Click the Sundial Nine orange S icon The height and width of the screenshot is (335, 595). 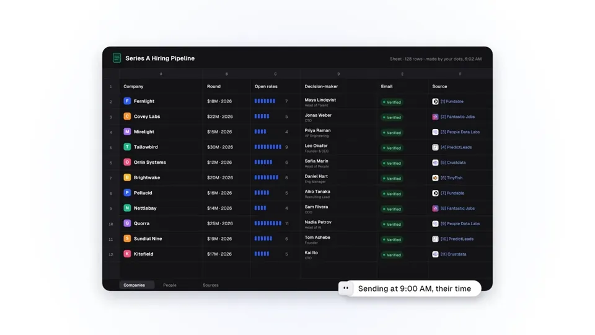[x=127, y=238]
